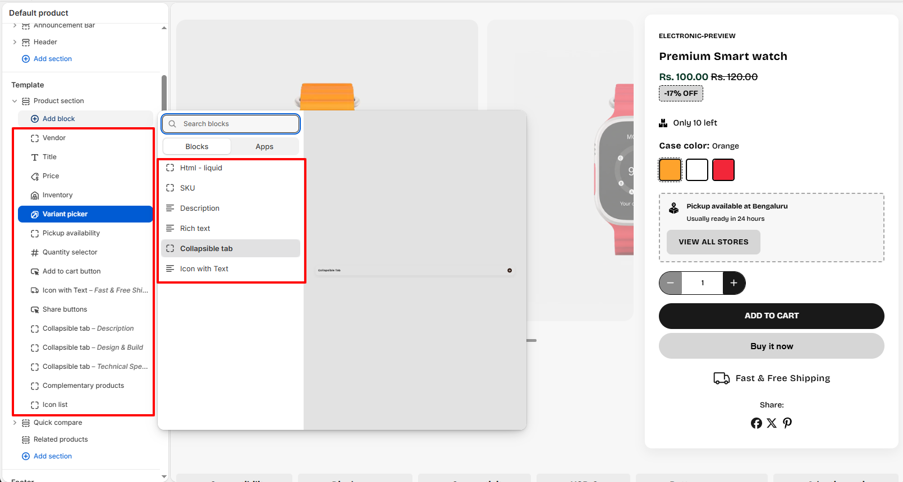Viewport: 903px width, 482px height.
Task: Select the red case color swatch
Action: click(x=723, y=170)
